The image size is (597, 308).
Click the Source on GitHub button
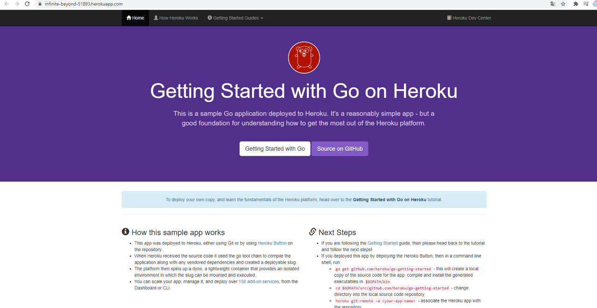(x=340, y=149)
